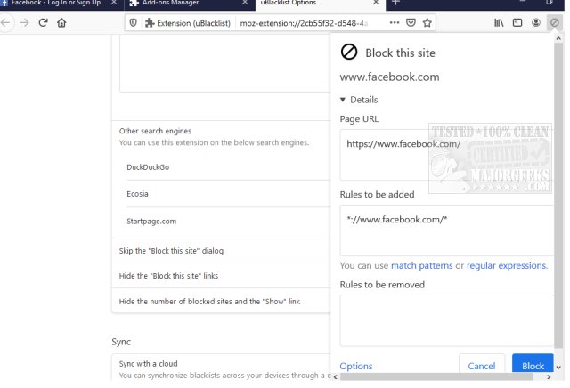Bookmark this page with the star icon
This screenshot has width=570, height=388.
pyautogui.click(x=427, y=22)
